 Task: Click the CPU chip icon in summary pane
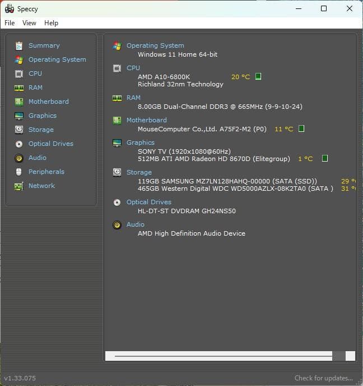[117, 68]
